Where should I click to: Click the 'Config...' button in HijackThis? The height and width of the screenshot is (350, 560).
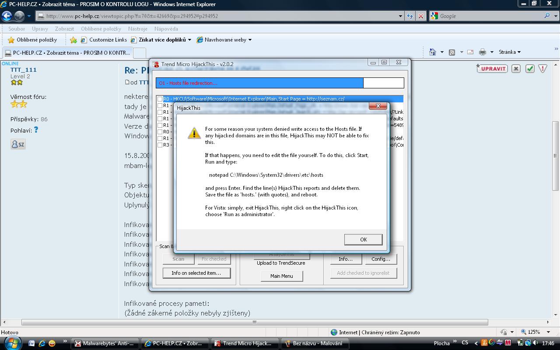coord(381,259)
